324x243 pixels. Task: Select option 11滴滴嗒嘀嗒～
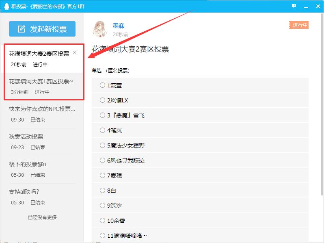coord(200,235)
